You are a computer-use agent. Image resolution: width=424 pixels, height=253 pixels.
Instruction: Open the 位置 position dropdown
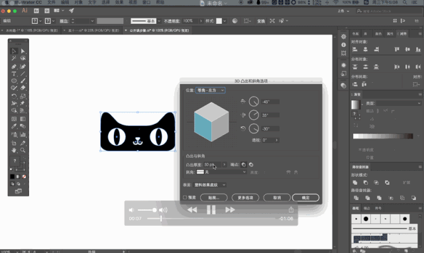click(x=211, y=90)
